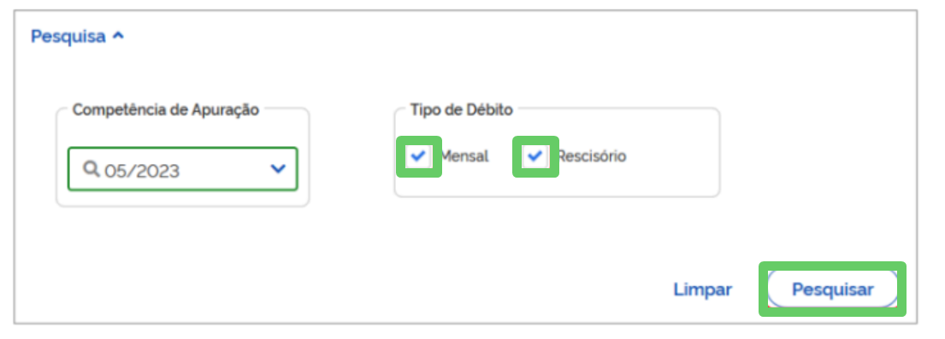Toggle the blue checkmark beside Mensal
The image size is (945, 339).
(x=419, y=156)
